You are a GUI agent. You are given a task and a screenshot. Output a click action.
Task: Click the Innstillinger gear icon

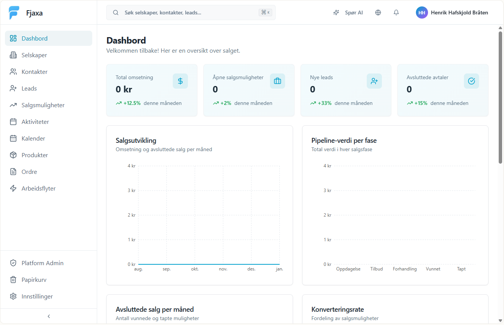click(13, 296)
